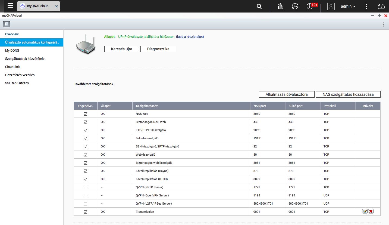Image resolution: width=389 pixels, height=225 pixels.
Task: Switch to the myQNAPcloud tab
Action: click(37, 6)
